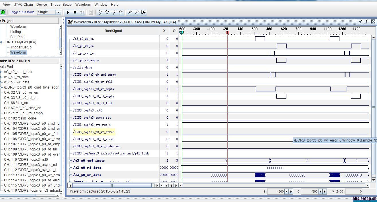Click the red T trigger marker on the ruler

[227, 33]
